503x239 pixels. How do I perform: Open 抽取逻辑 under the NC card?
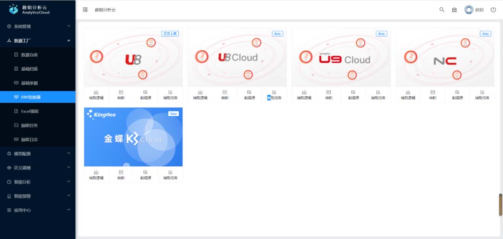408,95
